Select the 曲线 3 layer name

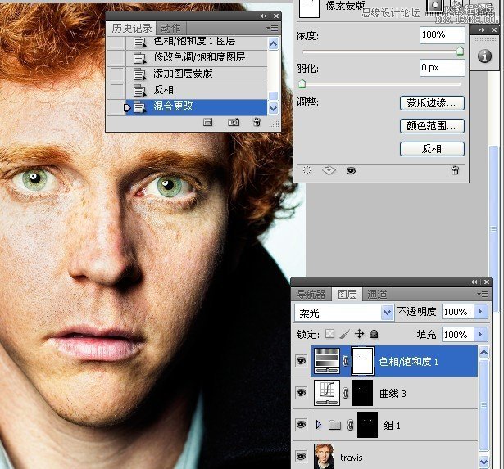(393, 394)
